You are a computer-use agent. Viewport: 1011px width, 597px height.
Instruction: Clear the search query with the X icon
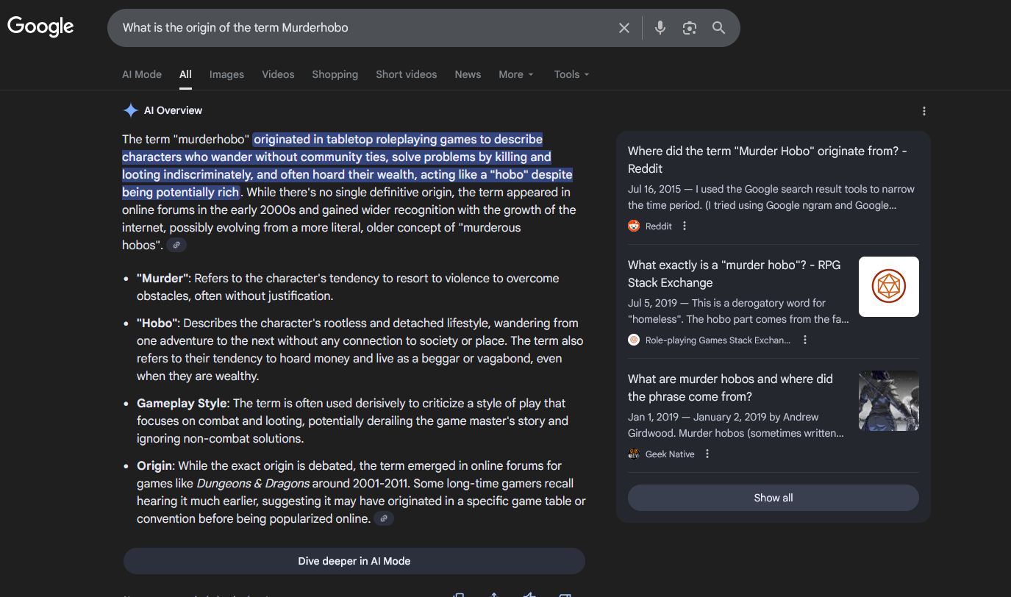pyautogui.click(x=624, y=28)
